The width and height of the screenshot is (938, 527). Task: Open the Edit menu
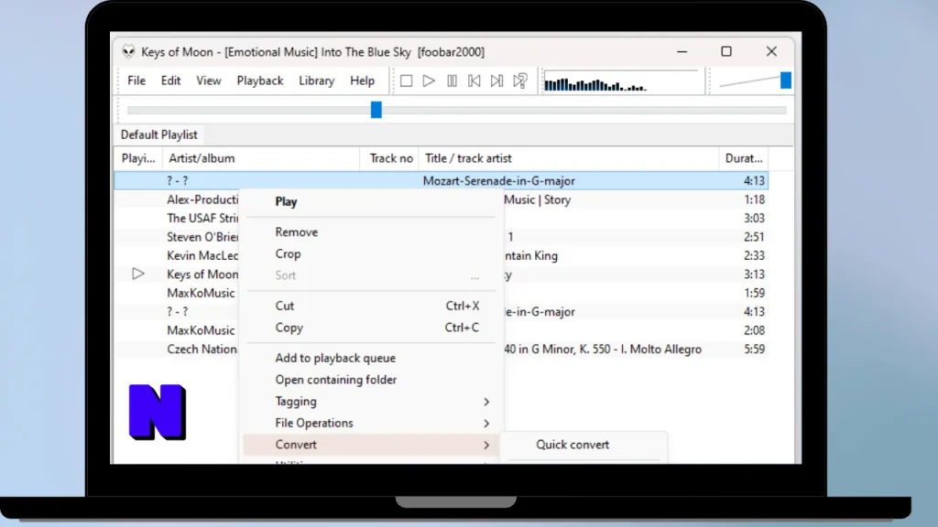[170, 81]
